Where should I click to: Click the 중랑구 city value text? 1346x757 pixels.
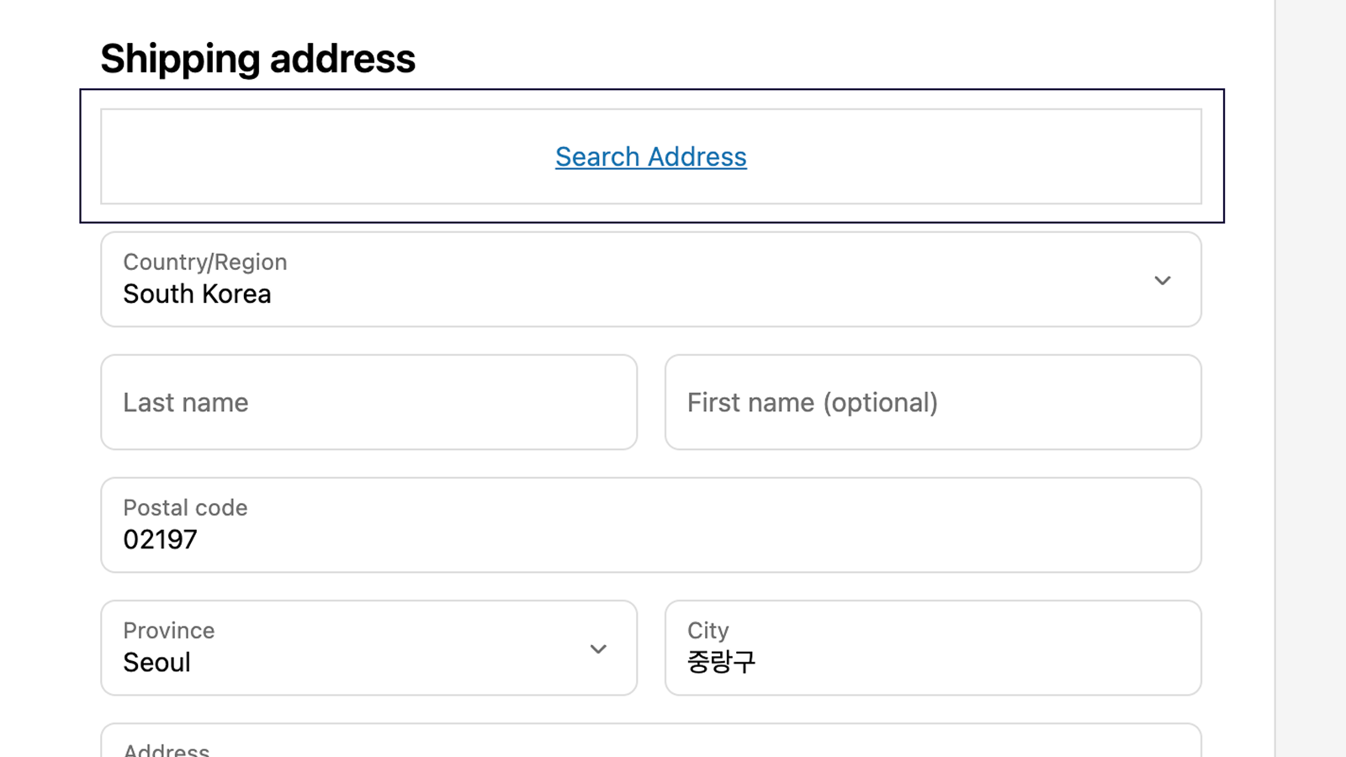pyautogui.click(x=721, y=663)
